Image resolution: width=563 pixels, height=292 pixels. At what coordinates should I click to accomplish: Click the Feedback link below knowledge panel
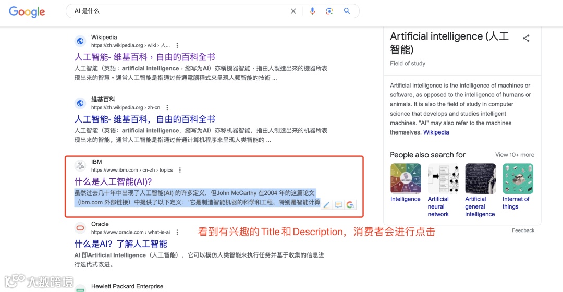[523, 230]
